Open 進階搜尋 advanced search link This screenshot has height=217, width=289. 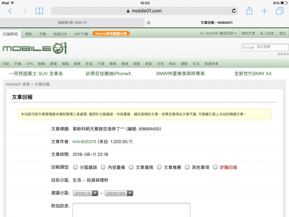pos(283,54)
